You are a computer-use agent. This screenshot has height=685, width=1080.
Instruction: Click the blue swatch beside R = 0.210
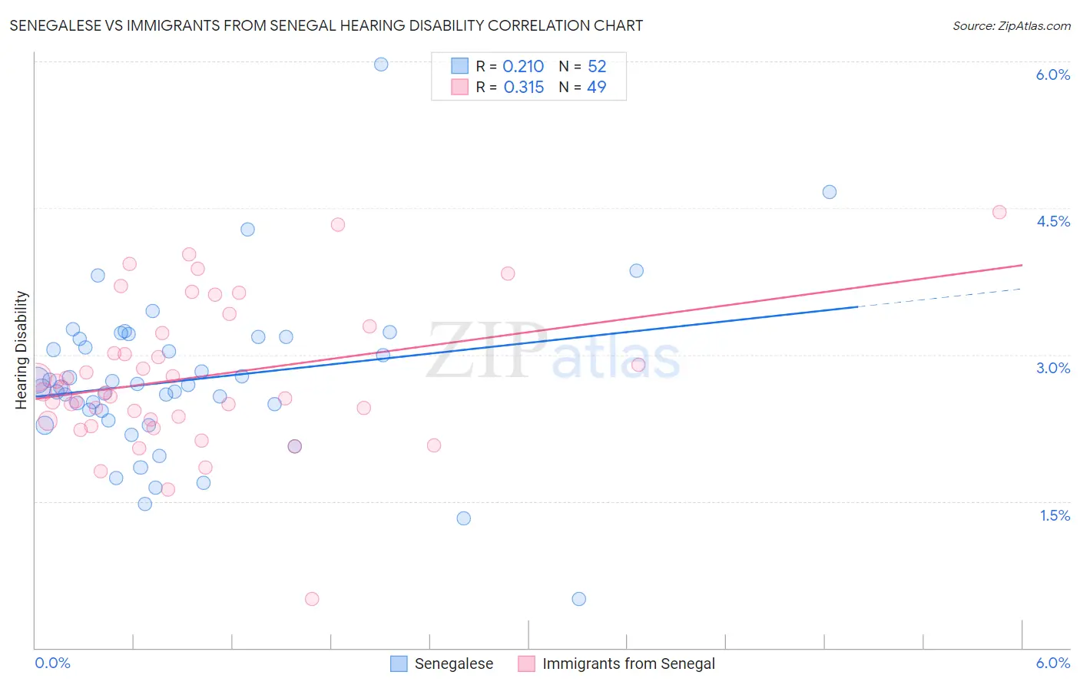click(x=459, y=66)
